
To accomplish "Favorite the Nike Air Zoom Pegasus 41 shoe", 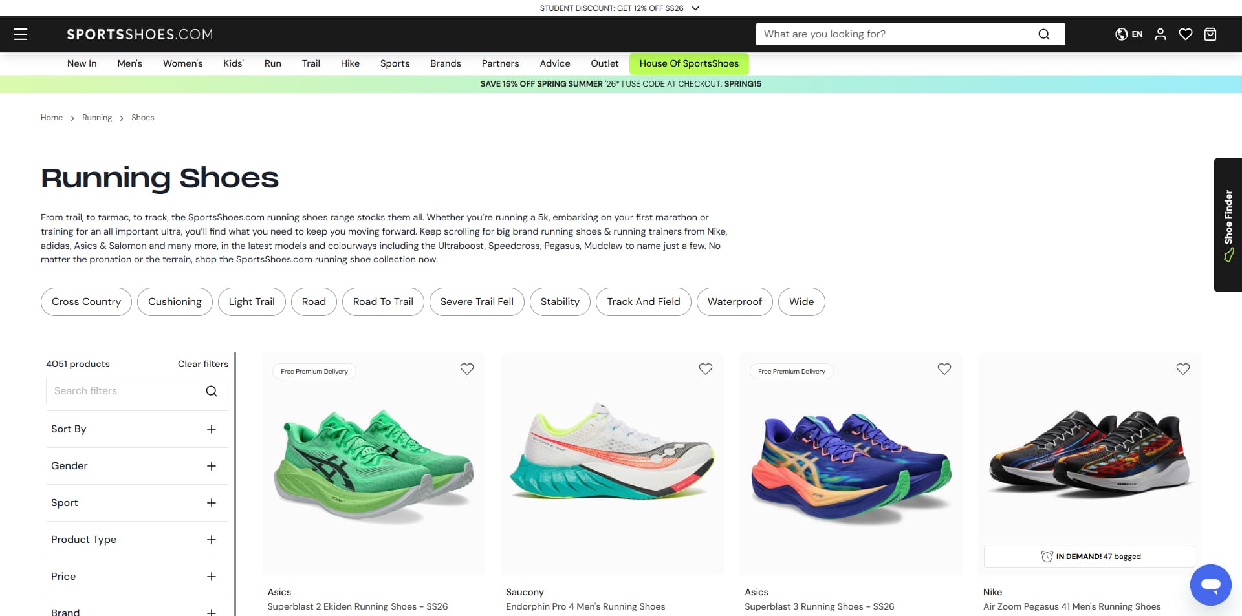I will click(1183, 369).
